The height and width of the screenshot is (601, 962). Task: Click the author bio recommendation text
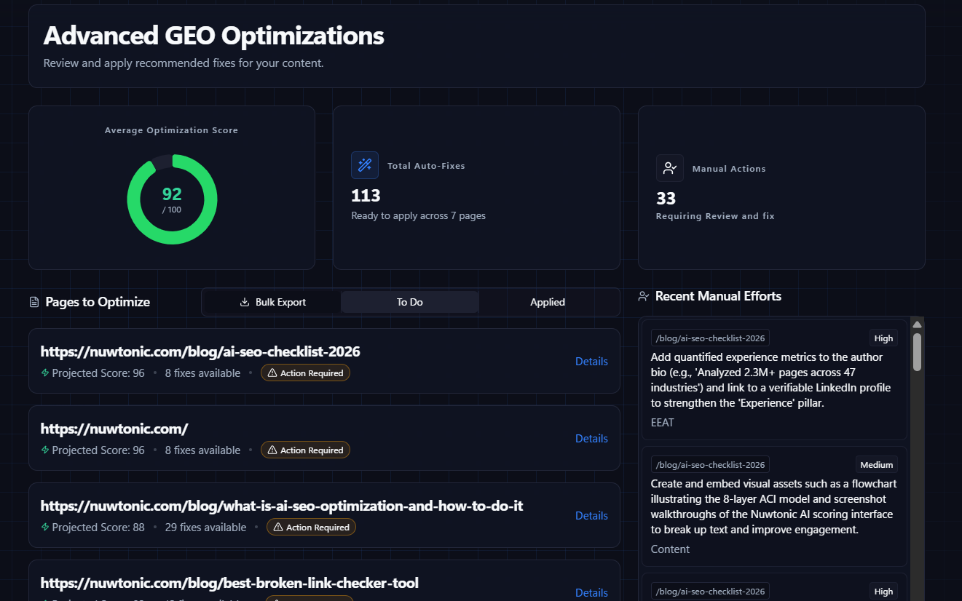(771, 380)
